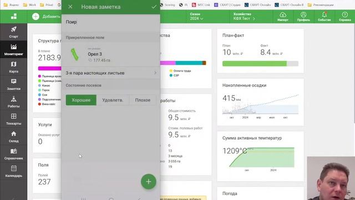Open Календарь in the sidebar
The height and width of the screenshot is (200, 355).
[x=13, y=171]
